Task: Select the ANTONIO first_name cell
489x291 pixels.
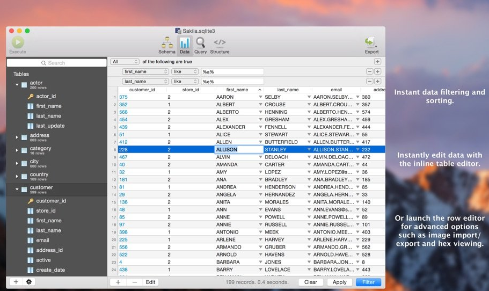Action: tap(228, 232)
